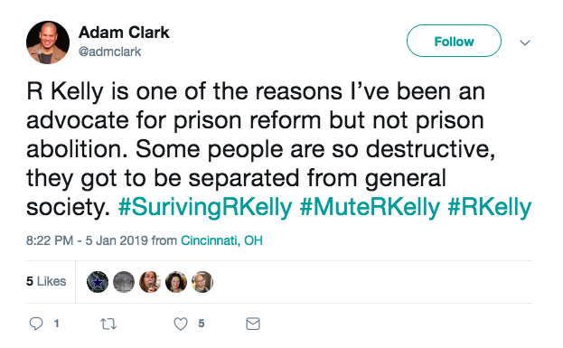Image resolution: width=563 pixels, height=348 pixels.
Task: Open the #RKelly hashtag link
Action: coord(490,207)
